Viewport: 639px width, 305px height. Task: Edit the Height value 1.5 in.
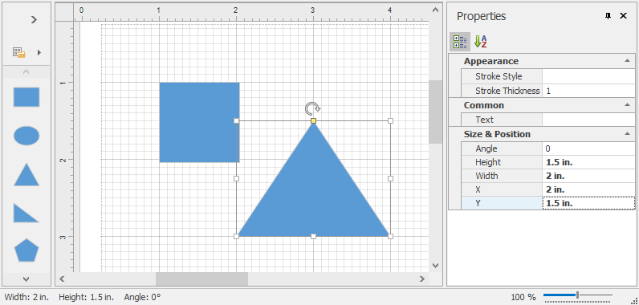[588, 162]
